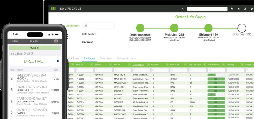This screenshot has width=254, height=119.
Task: Click the progress bar in row P-00012
Action: coord(216,94)
